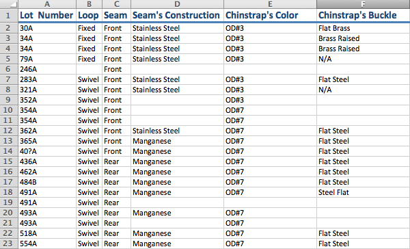Select the N/A buckle cell in row 5
410x249 pixels.
click(x=364, y=60)
